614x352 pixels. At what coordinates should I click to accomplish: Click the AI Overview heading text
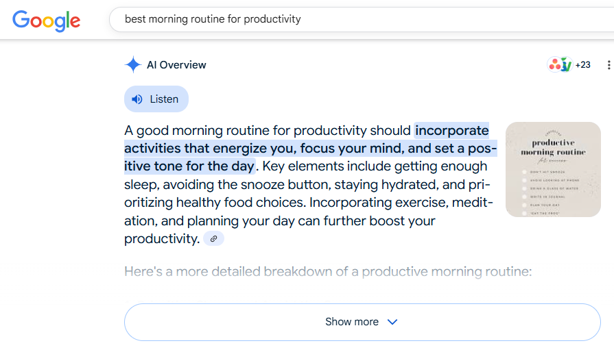(x=176, y=65)
